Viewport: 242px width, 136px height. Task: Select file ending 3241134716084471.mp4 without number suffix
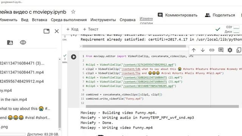click(x=22, y=72)
